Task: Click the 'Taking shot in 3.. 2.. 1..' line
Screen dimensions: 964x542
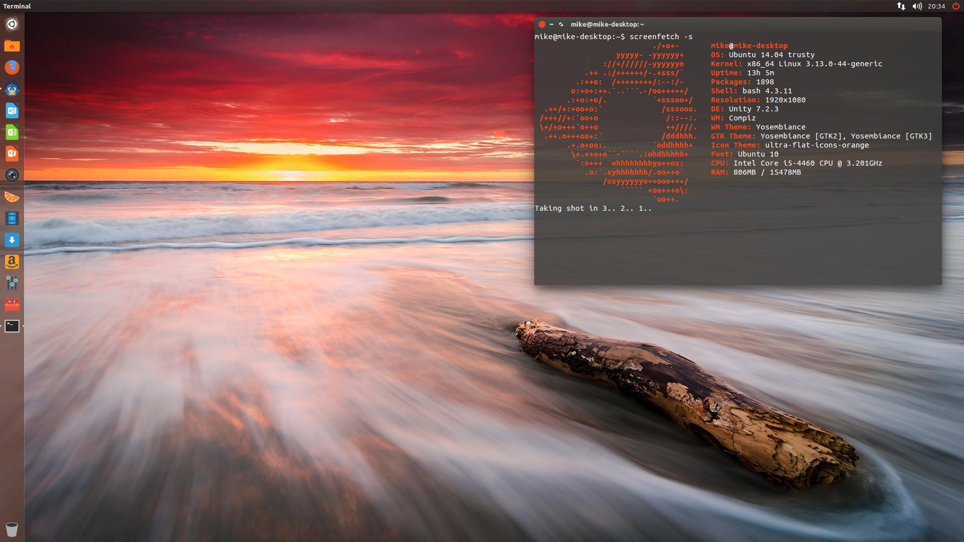Action: (x=593, y=208)
